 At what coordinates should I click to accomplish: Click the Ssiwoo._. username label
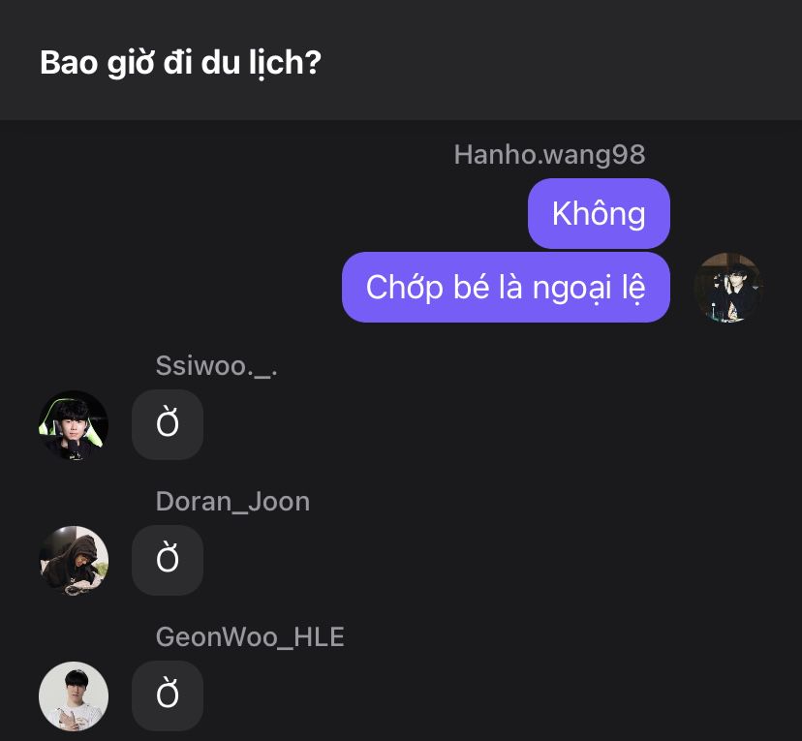click(217, 365)
